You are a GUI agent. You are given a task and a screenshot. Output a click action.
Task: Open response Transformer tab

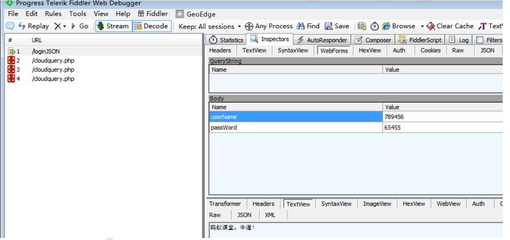[x=225, y=204]
